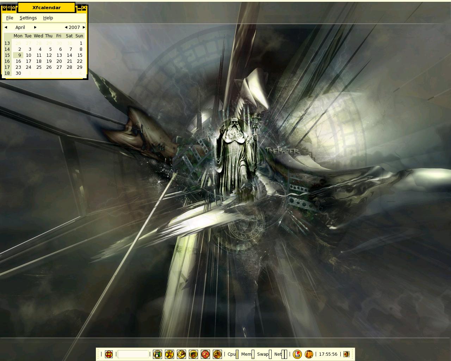This screenshot has height=361, width=451.
Task: Click the Xfcalendar title bar
Action: pyautogui.click(x=47, y=7)
